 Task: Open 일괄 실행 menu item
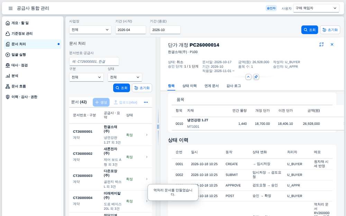[x=33, y=55]
